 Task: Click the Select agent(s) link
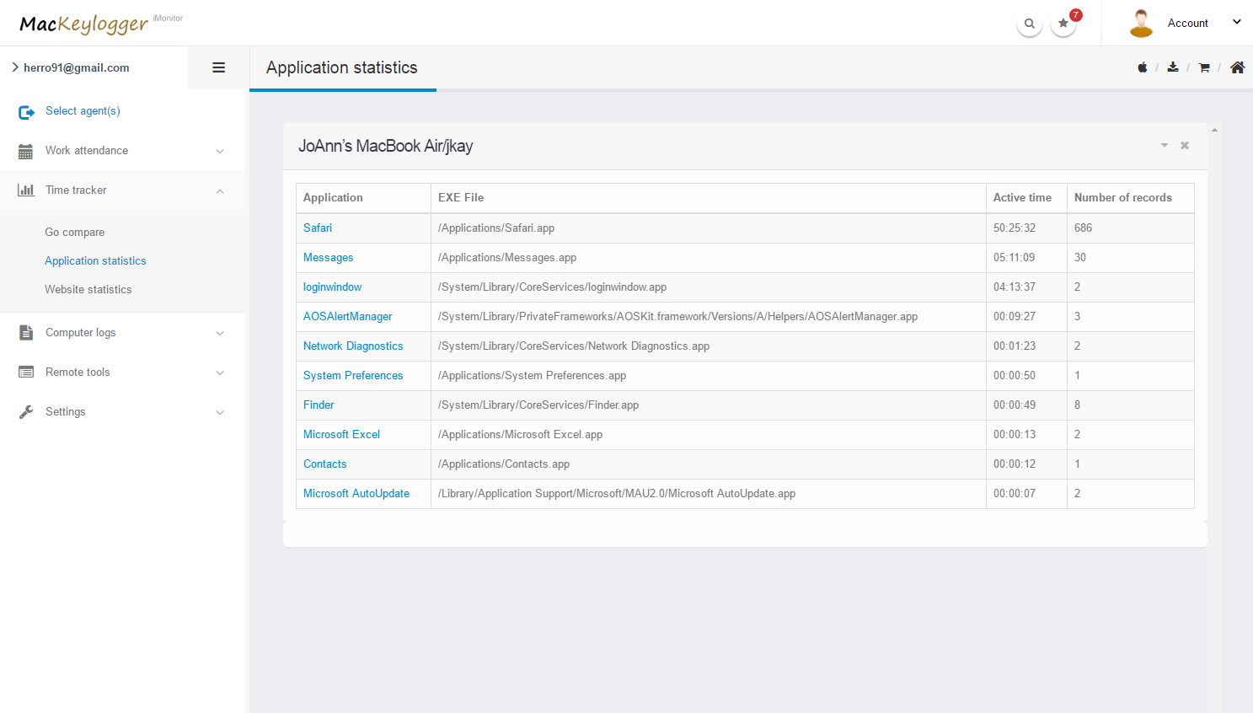point(83,111)
